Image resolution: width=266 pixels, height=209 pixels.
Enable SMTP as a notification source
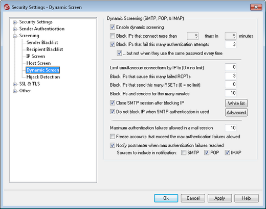184,152
